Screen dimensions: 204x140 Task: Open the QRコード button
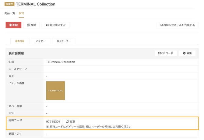tap(166, 53)
